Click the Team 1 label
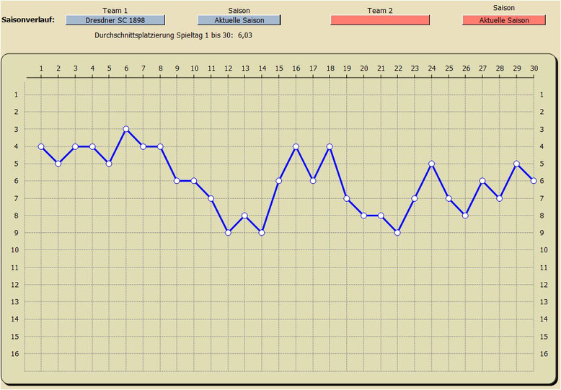The width and height of the screenshot is (561, 390). coord(115,10)
